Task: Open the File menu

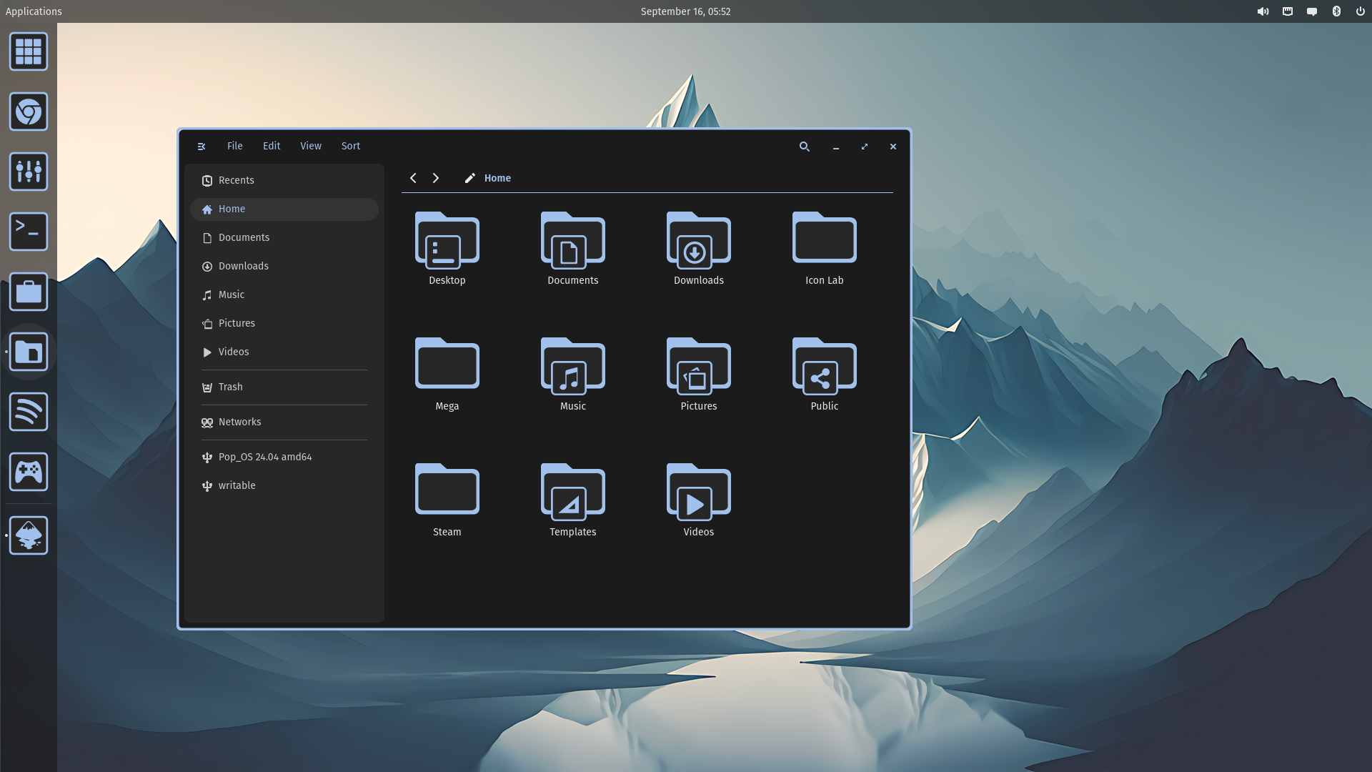Action: coord(235,146)
